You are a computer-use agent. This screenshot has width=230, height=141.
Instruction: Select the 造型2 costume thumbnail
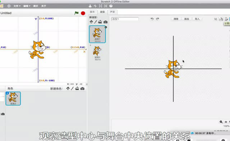tap(97, 53)
